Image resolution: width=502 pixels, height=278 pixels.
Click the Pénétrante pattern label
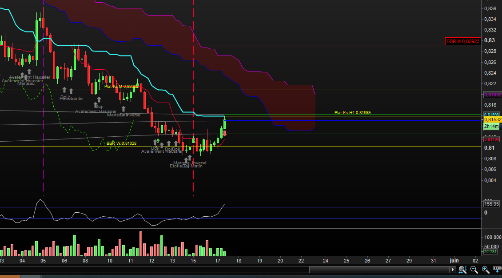tap(71, 98)
